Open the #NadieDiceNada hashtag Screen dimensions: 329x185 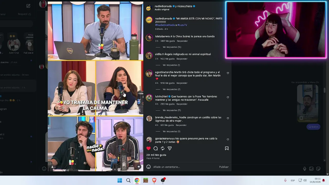click(x=165, y=25)
